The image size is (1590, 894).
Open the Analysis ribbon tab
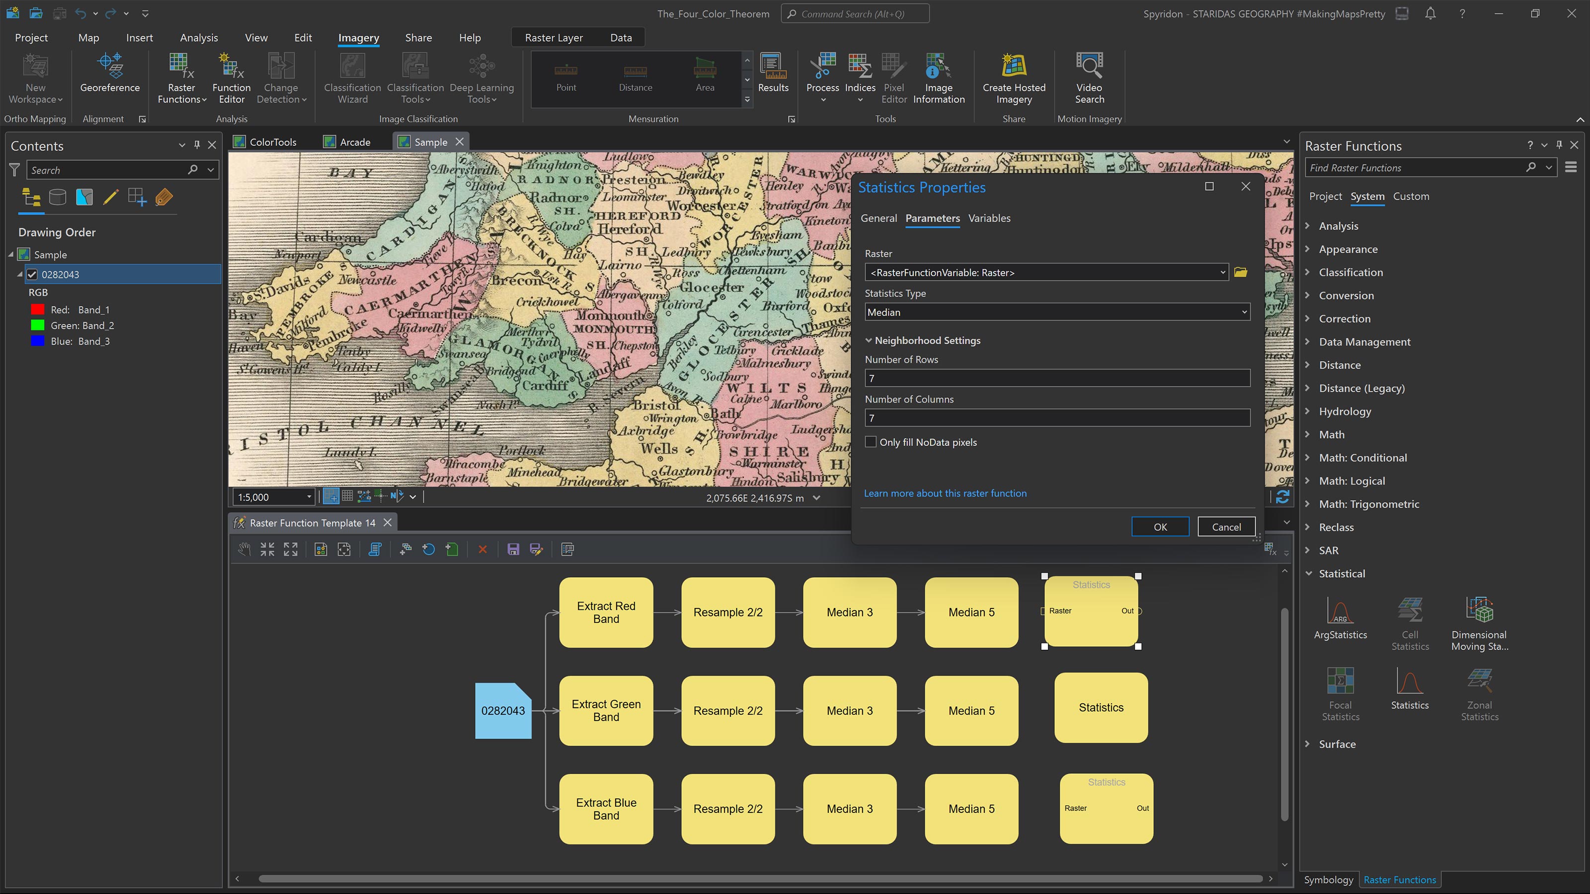click(x=199, y=38)
